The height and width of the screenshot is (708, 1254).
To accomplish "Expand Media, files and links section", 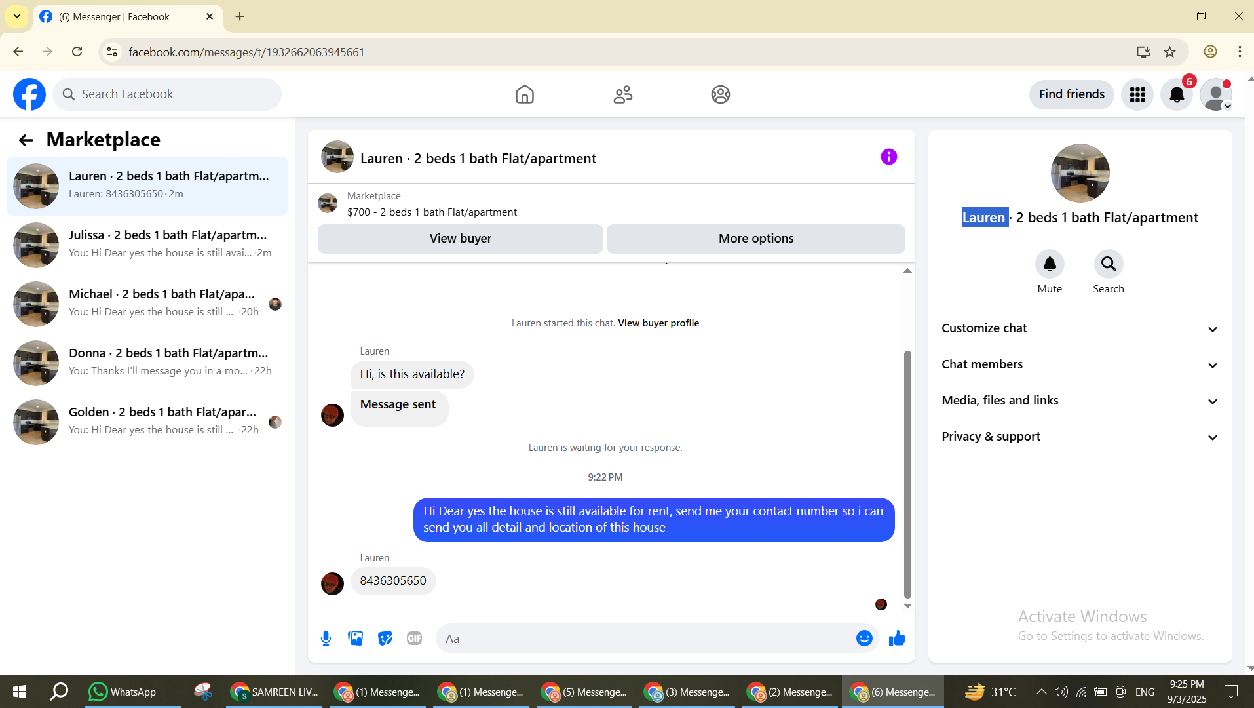I will 1080,401.
